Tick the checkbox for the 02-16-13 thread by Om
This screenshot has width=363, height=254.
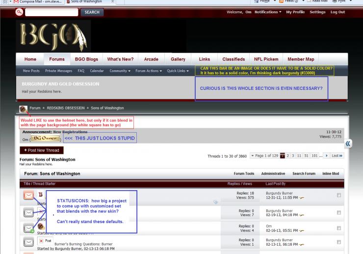[x=339, y=228]
